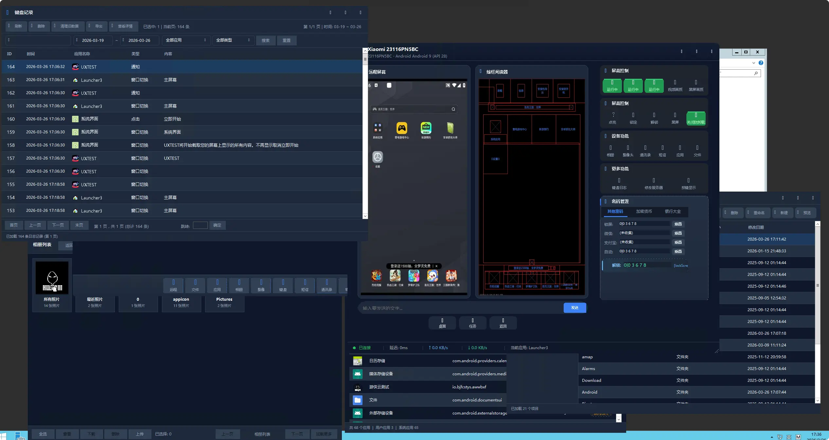Toggle the 按键显示 option
The image size is (829, 440).
688,183
